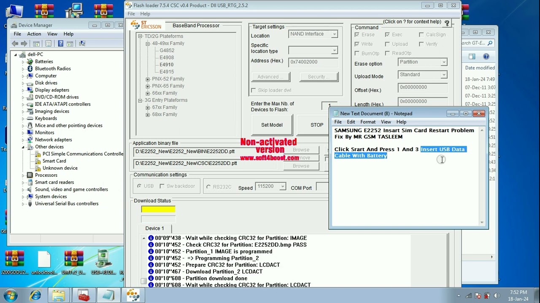The height and width of the screenshot is (303, 540).
Task: Click the yellow download status progress bar
Action: pos(158,210)
